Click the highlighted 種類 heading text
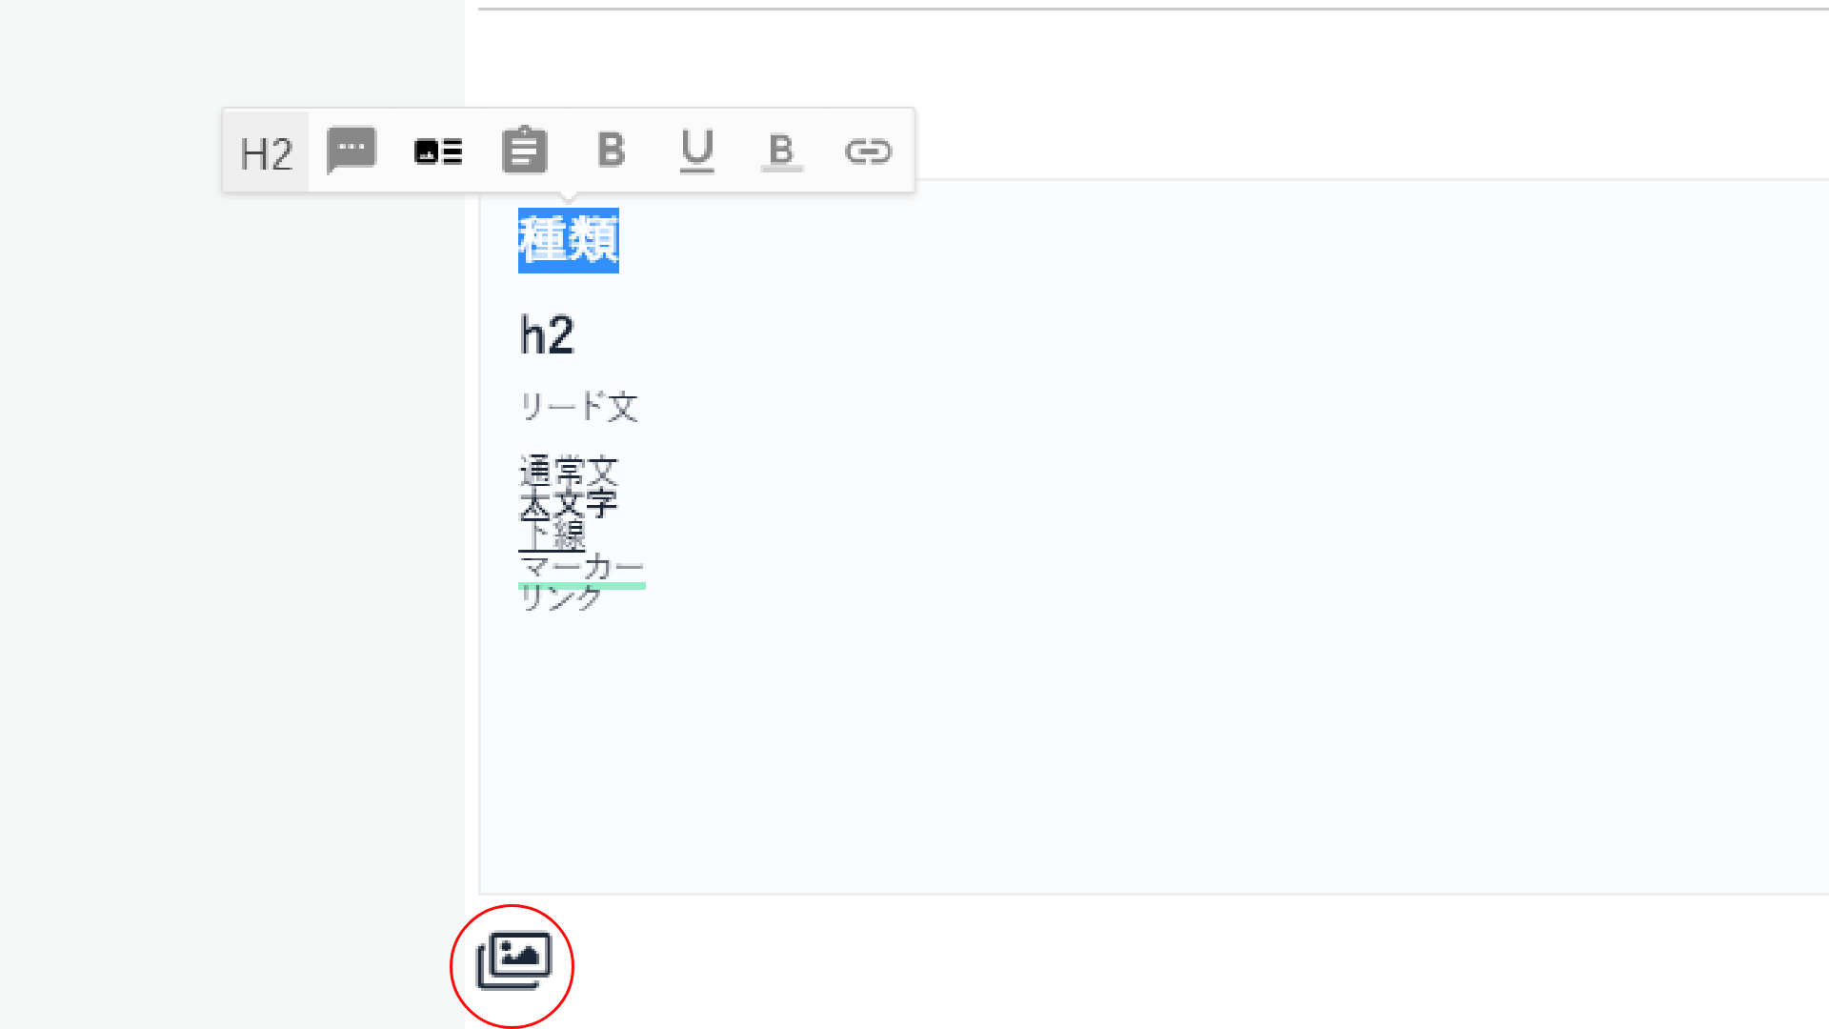Screen dimensions: 1829x1029 [x=568, y=240]
